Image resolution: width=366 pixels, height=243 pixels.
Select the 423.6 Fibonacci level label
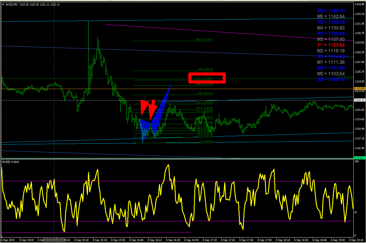[x=204, y=39]
